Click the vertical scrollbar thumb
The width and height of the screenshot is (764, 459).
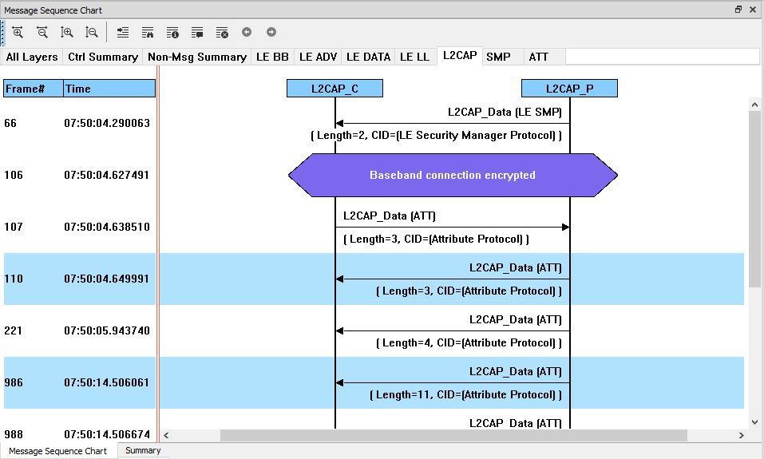pos(754,199)
